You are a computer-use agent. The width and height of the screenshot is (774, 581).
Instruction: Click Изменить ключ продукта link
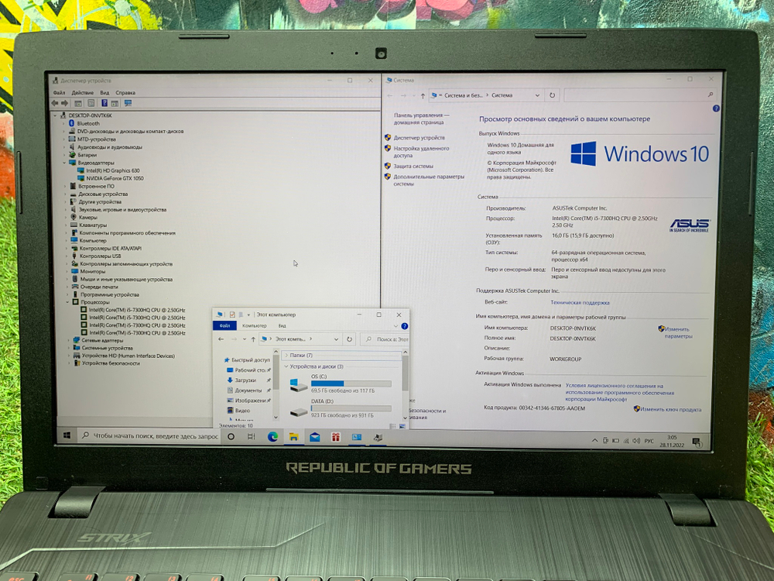point(670,409)
